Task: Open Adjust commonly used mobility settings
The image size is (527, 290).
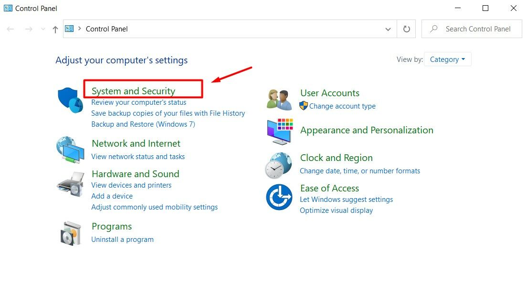Action: point(155,207)
